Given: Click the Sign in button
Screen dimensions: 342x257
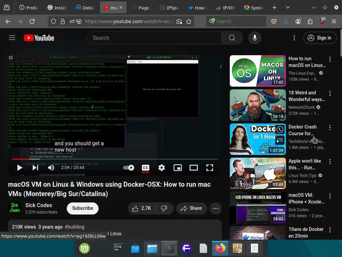Looking at the screenshot, I should 320,38.
